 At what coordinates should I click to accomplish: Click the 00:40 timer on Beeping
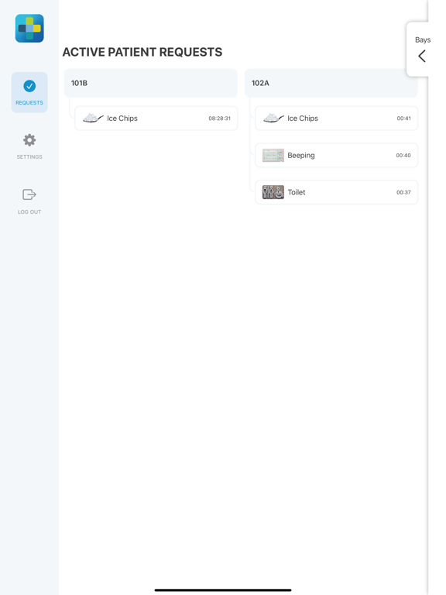[403, 155]
